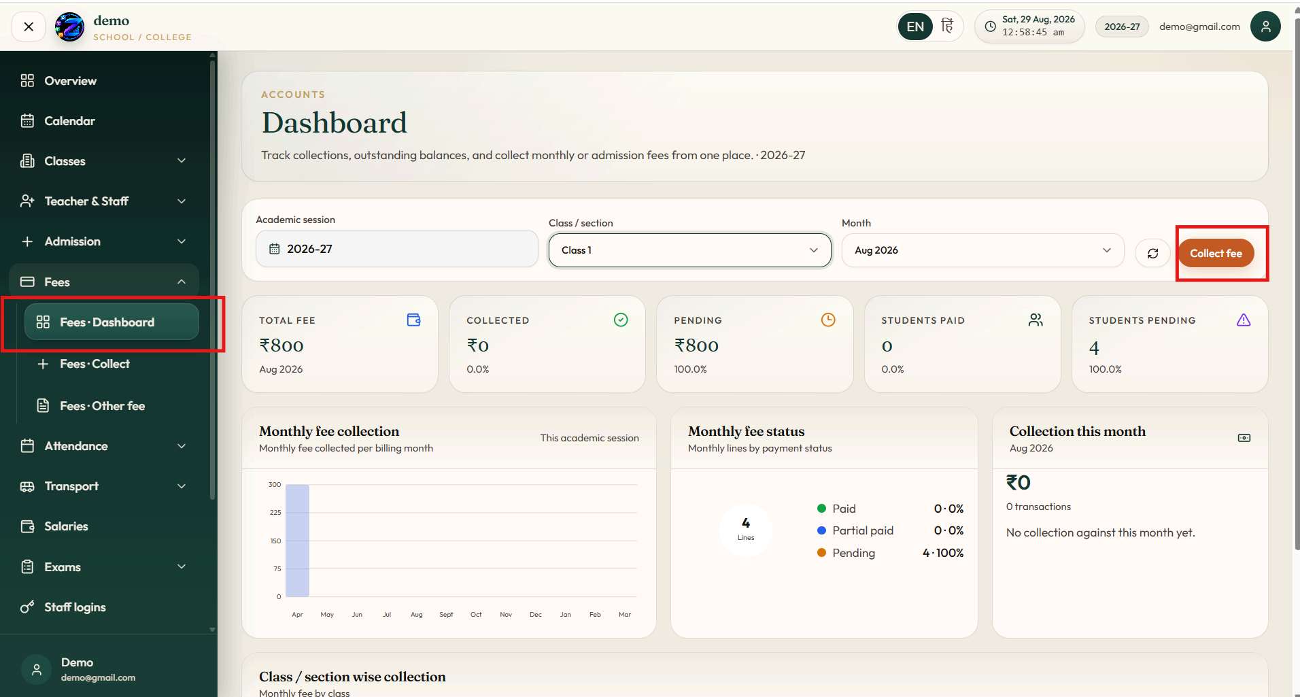
Task: Open Salaries in the sidebar
Action: point(105,526)
